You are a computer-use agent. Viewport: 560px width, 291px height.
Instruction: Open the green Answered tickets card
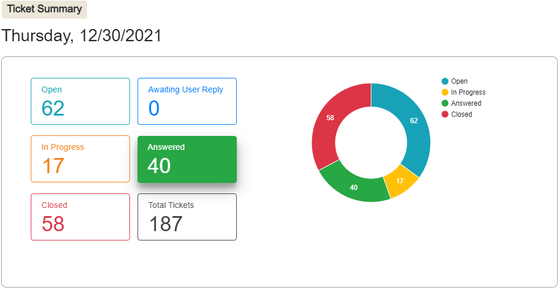point(187,159)
